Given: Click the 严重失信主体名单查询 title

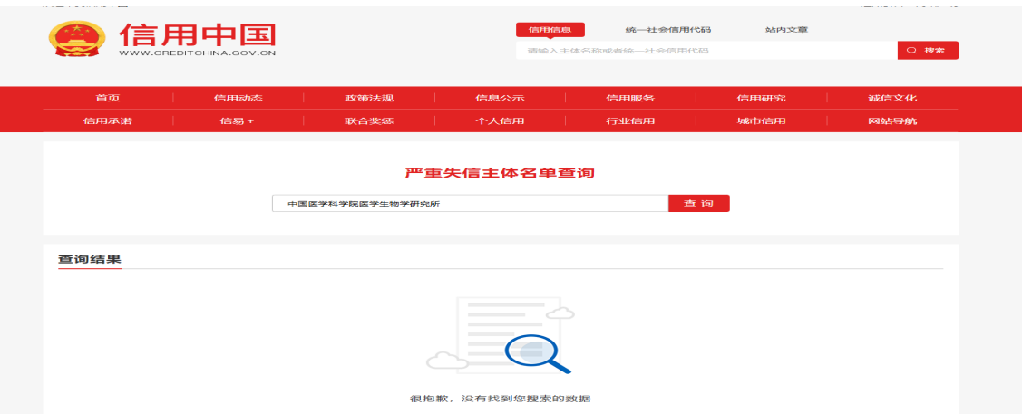Looking at the screenshot, I should (x=500, y=173).
